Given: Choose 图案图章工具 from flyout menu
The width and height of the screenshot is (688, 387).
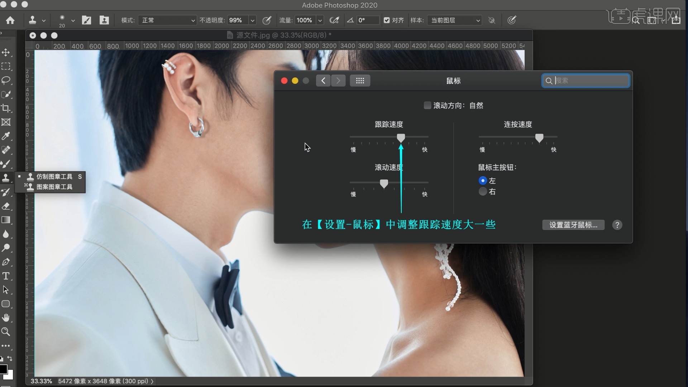Looking at the screenshot, I should pyautogui.click(x=54, y=187).
